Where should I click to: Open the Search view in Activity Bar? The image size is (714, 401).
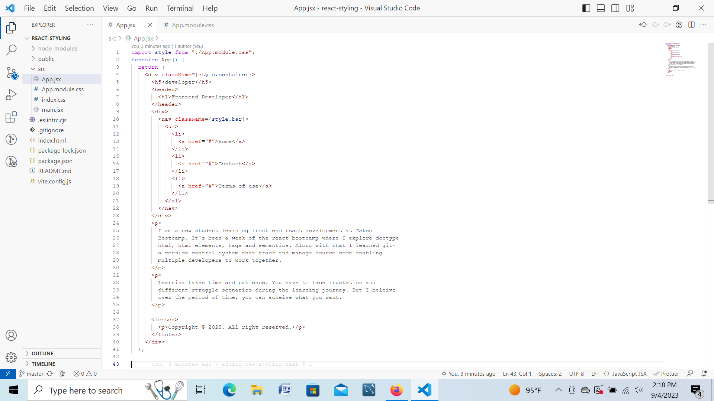point(11,49)
